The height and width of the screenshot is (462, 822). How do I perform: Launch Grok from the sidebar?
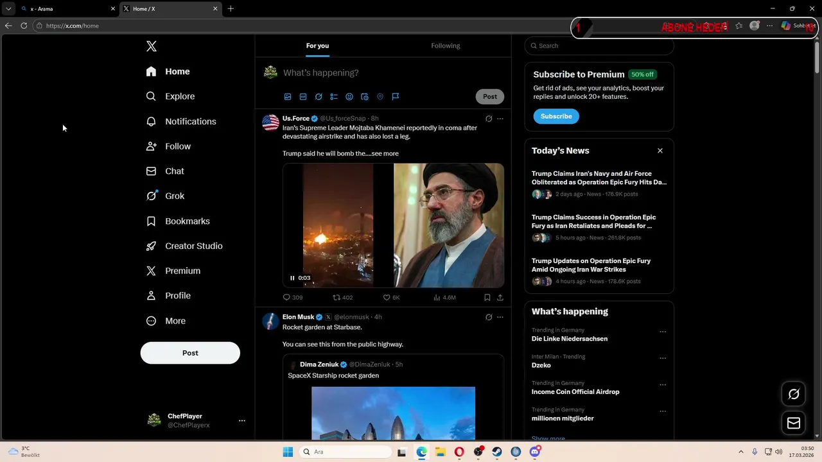click(166, 196)
